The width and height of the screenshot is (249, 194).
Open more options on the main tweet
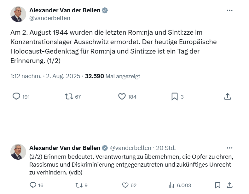click(229, 10)
